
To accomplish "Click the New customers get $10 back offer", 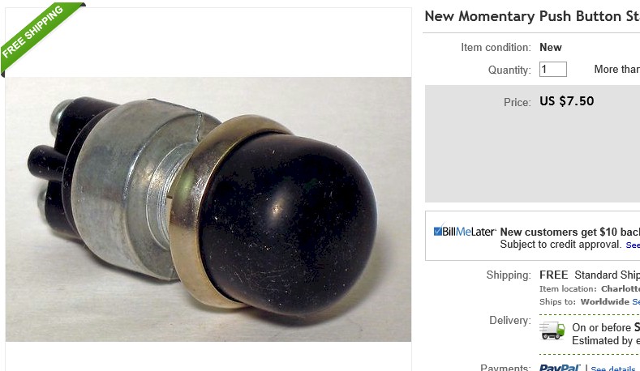I will pos(569,232).
